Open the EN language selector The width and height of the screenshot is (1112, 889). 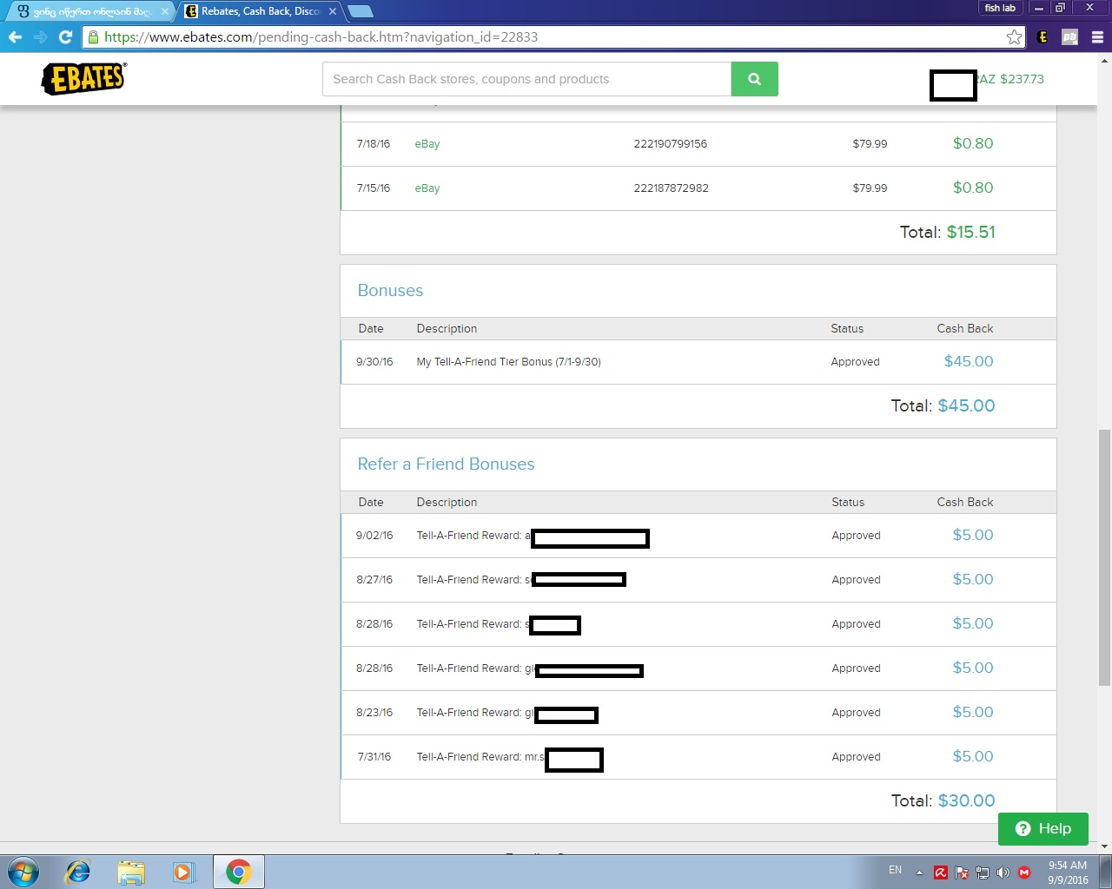point(895,870)
